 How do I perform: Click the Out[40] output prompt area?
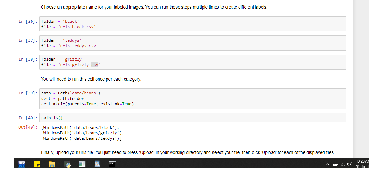point(28,127)
